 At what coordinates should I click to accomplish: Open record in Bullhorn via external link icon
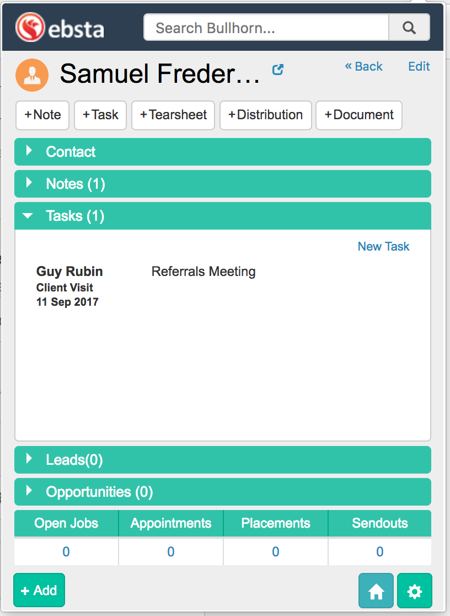point(278,70)
